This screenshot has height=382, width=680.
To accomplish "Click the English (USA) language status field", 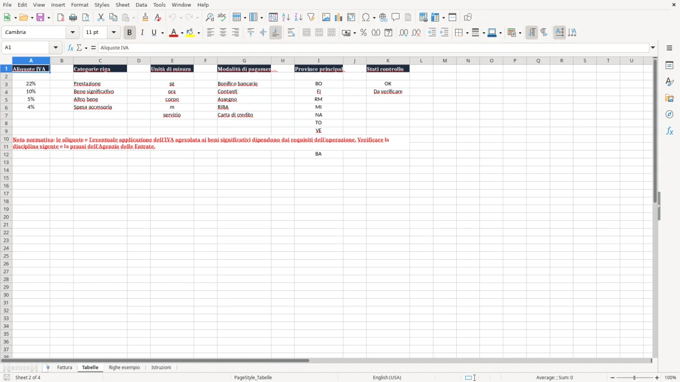I will click(387, 377).
